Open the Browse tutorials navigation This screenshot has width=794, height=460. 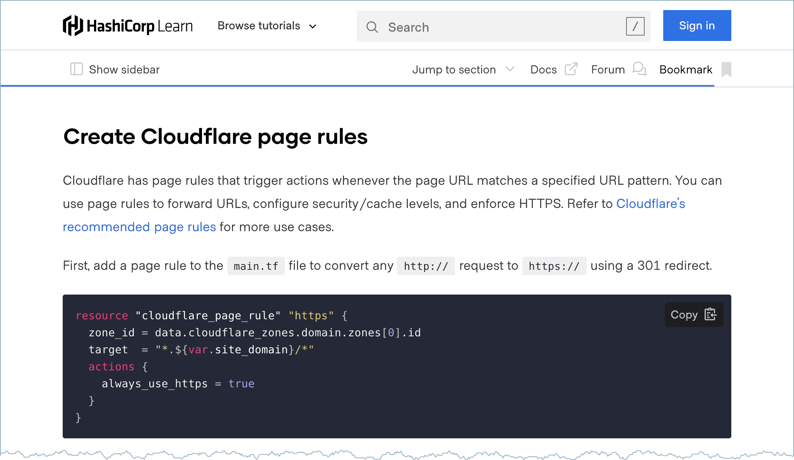(x=268, y=25)
